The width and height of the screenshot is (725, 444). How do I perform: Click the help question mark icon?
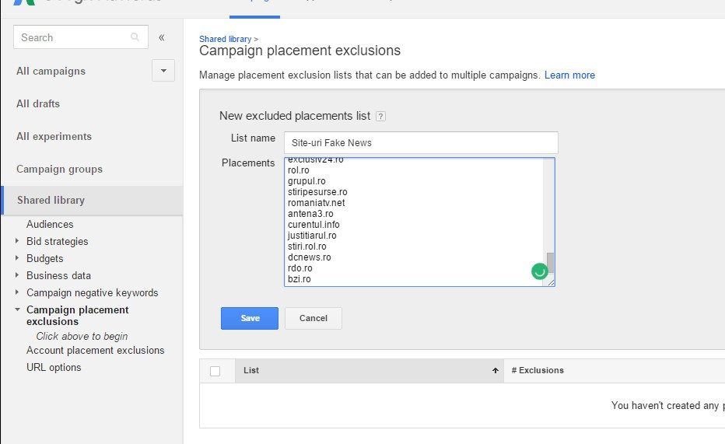(380, 116)
